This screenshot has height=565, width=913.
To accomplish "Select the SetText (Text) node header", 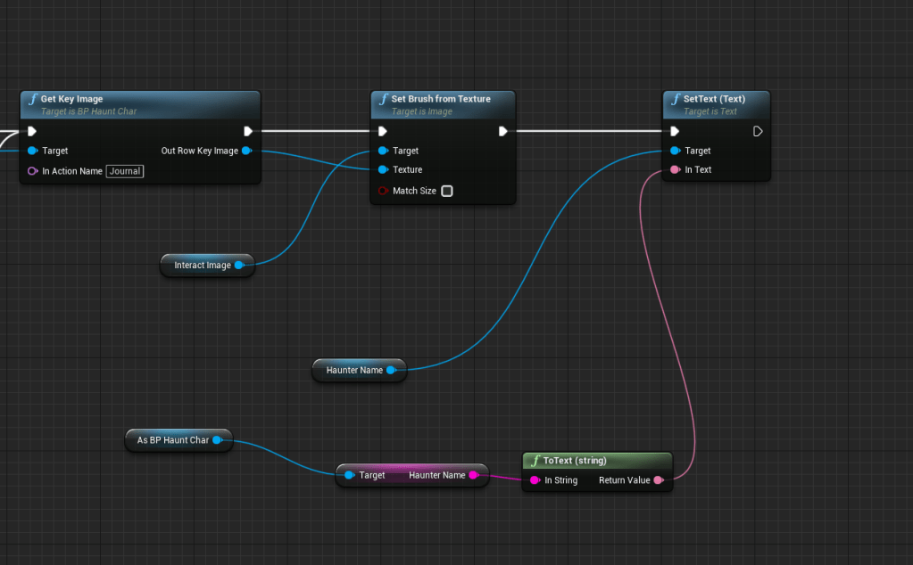I will 714,99.
